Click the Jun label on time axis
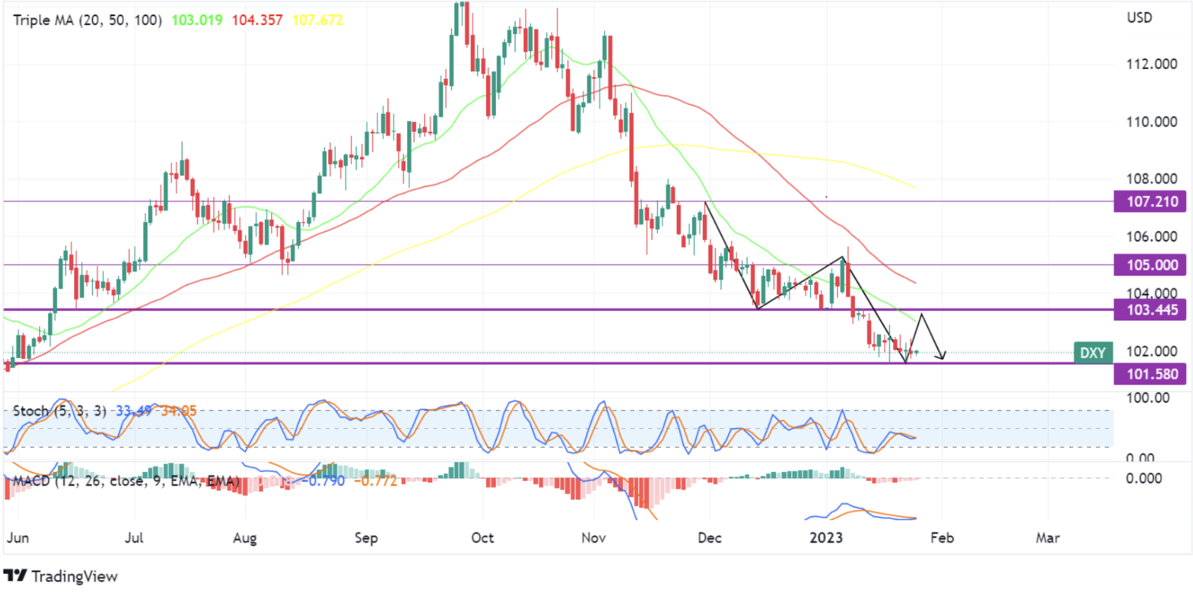 [x=17, y=538]
